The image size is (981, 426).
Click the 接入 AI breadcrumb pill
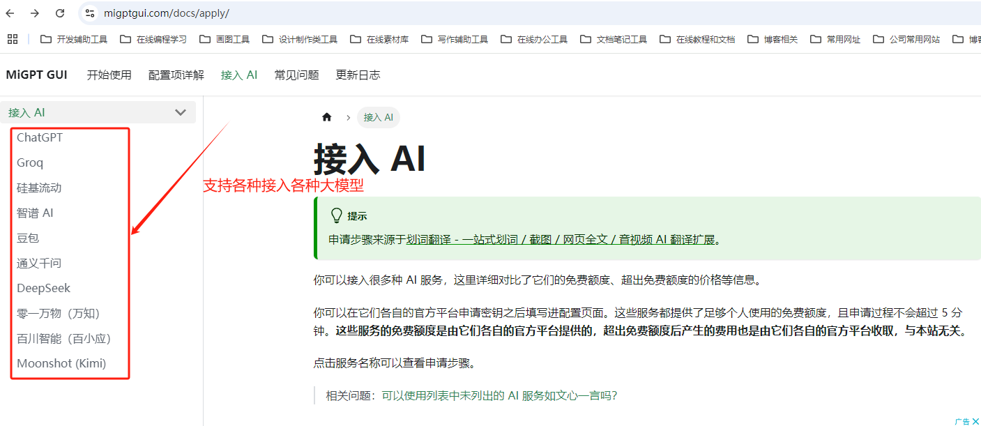[x=379, y=117]
